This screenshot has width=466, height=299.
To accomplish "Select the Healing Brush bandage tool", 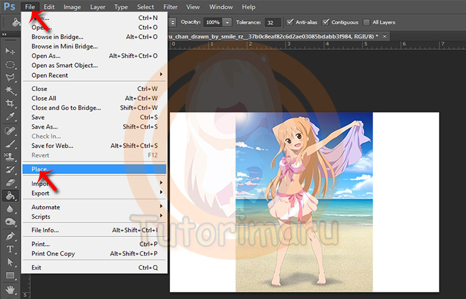I will point(10,130).
